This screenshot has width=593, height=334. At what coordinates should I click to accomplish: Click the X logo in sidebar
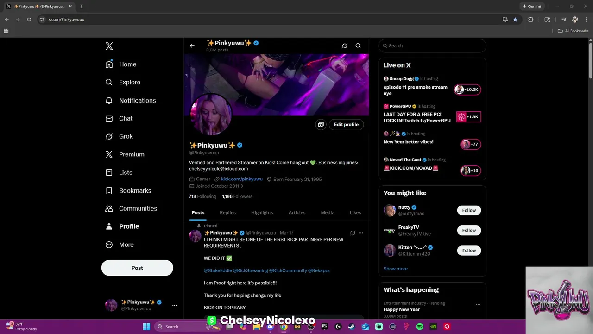[109, 46]
